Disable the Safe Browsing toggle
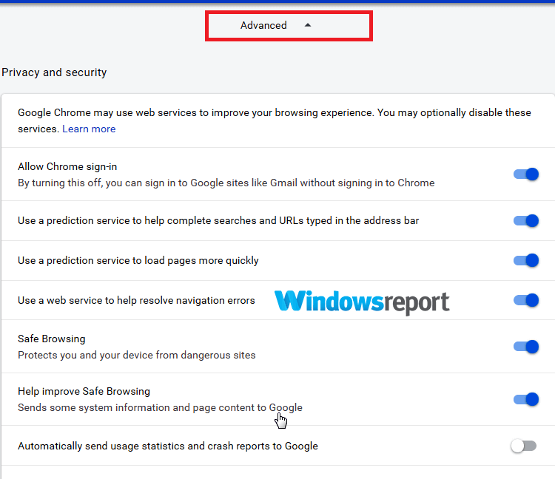The width and height of the screenshot is (555, 479). [x=526, y=347]
